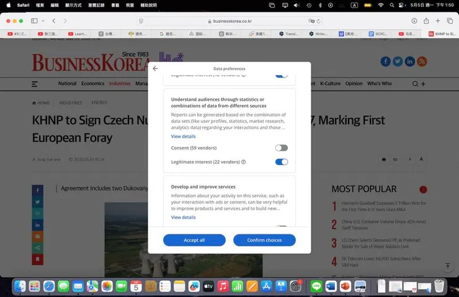Image resolution: width=459 pixels, height=297 pixels.
Task: Expand the chevron beside Safari sidebar button
Action: point(43,21)
